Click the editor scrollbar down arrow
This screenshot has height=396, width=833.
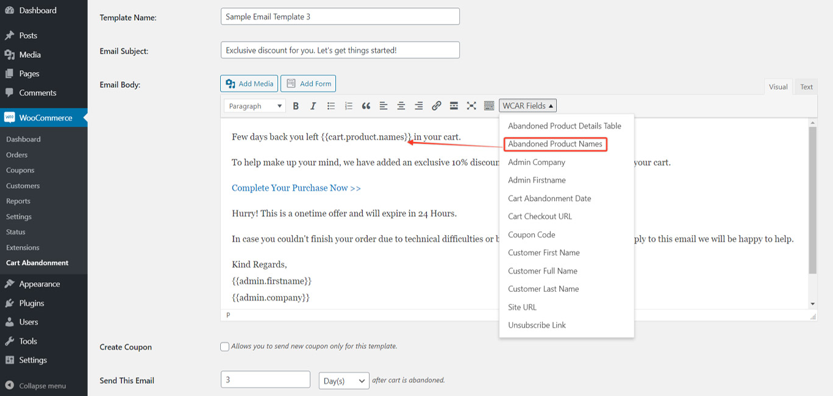[x=812, y=304]
